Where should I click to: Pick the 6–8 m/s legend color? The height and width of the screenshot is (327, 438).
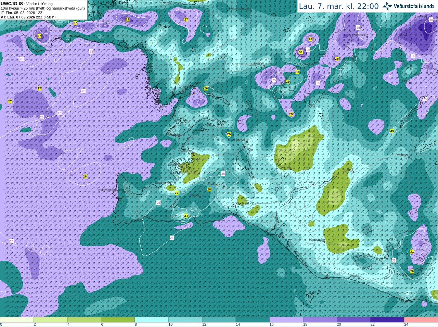[x=118, y=320]
